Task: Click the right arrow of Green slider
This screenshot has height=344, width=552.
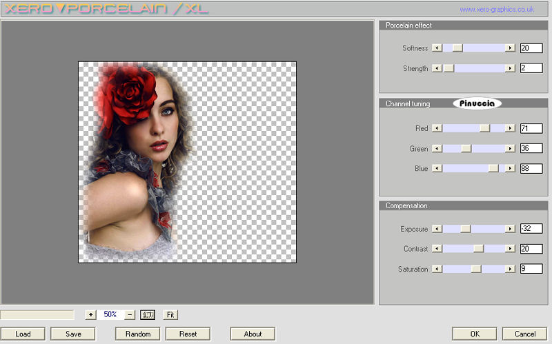Action: (510, 149)
